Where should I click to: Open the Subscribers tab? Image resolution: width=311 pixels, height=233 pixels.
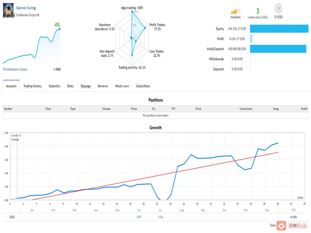143,86
